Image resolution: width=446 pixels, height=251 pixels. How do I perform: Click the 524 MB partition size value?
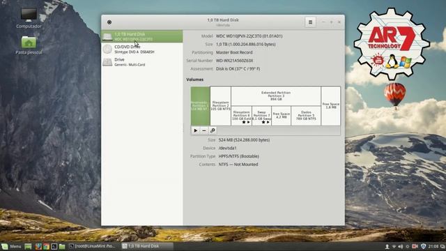click(x=244, y=140)
